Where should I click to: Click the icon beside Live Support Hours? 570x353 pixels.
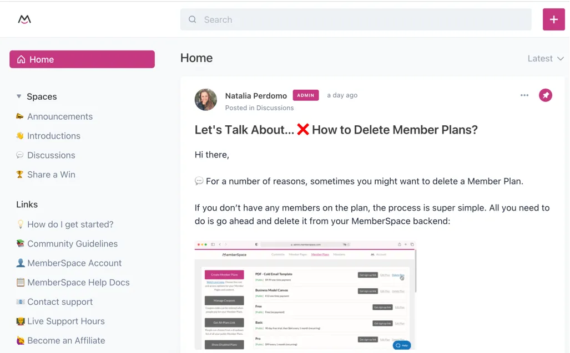point(21,321)
